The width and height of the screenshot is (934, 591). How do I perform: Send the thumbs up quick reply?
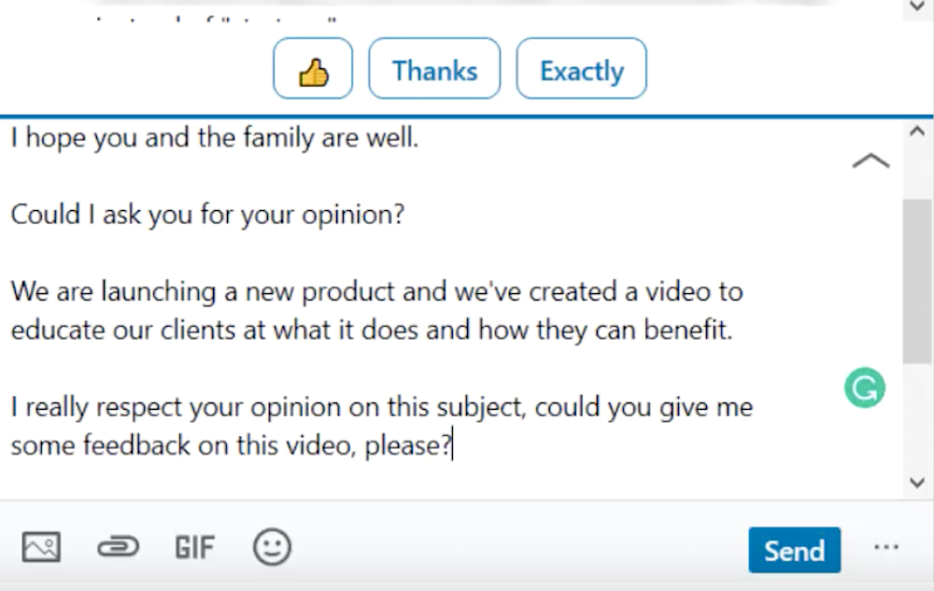[x=313, y=68]
